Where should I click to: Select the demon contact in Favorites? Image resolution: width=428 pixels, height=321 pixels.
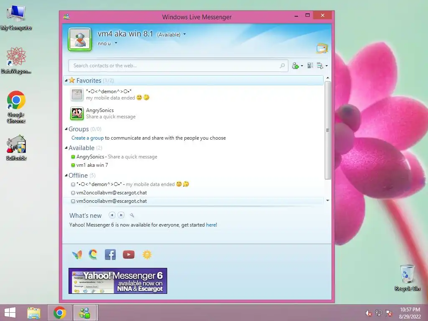(193, 94)
